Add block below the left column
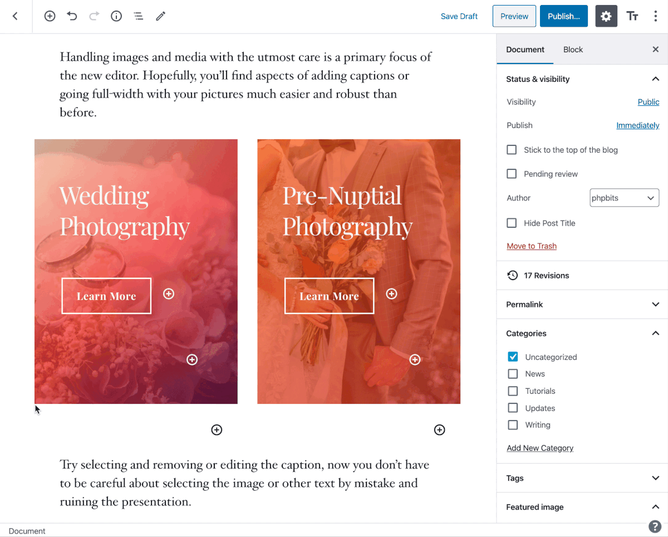The height and width of the screenshot is (537, 668). tap(217, 429)
